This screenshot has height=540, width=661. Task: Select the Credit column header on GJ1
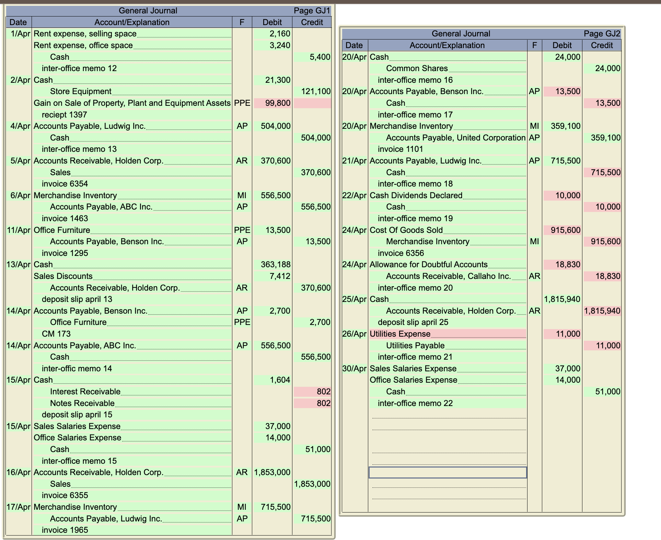[312, 22]
